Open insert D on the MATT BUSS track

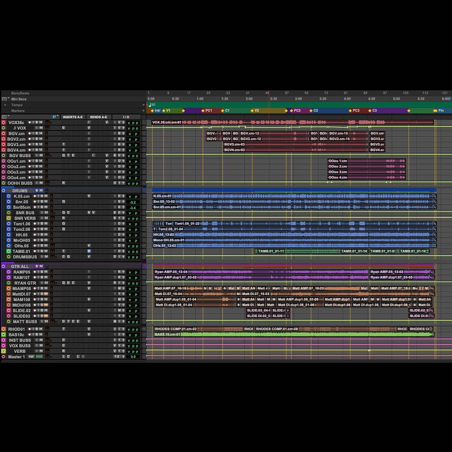point(63,321)
